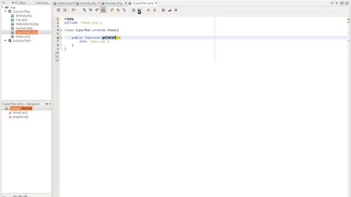This screenshot has height=197, width=351.
Task: Click the hint lightbulb on line 1
Action: coord(58,19)
